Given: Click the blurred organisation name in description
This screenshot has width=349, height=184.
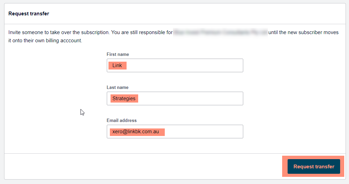Looking at the screenshot, I should point(220,32).
